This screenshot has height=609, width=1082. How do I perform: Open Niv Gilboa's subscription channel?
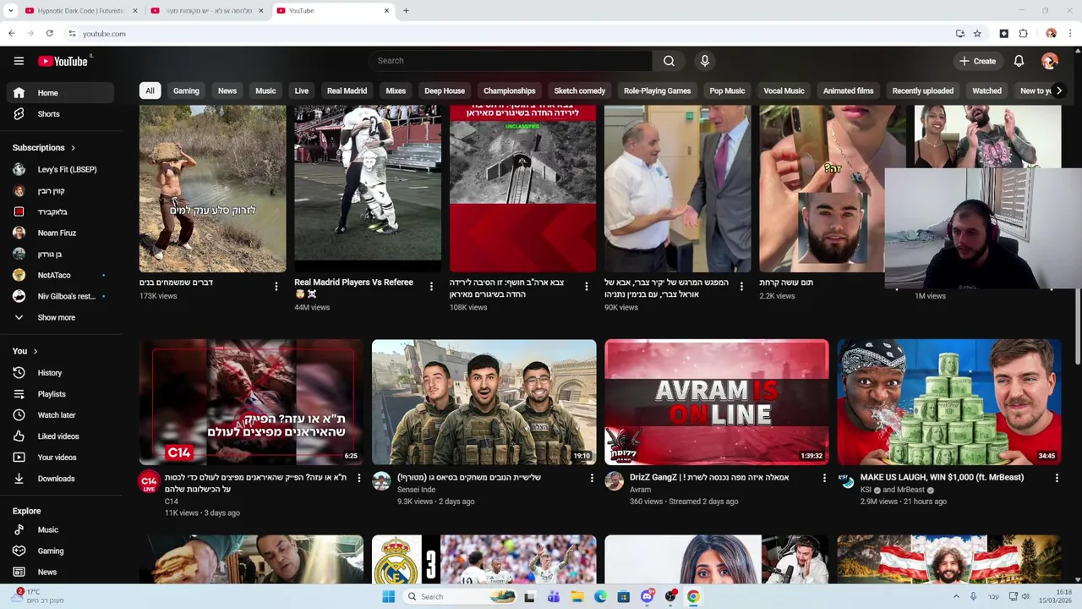coord(60,296)
